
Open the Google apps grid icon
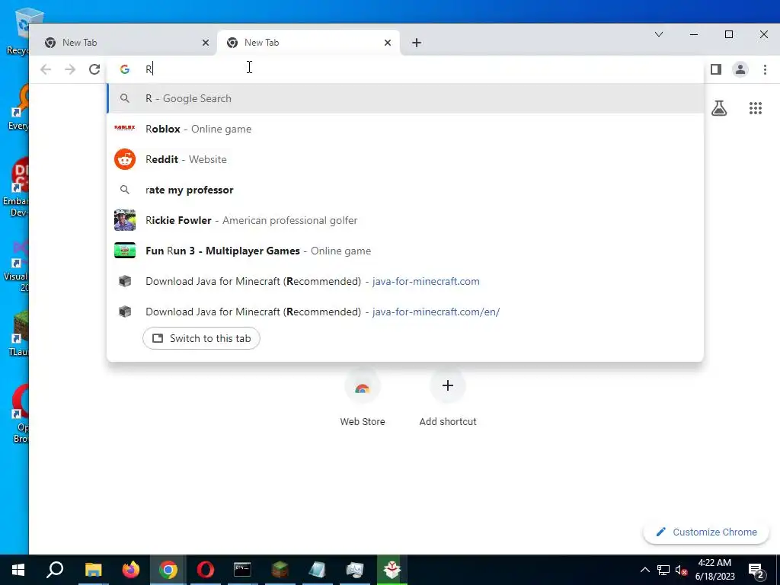pyautogui.click(x=755, y=108)
